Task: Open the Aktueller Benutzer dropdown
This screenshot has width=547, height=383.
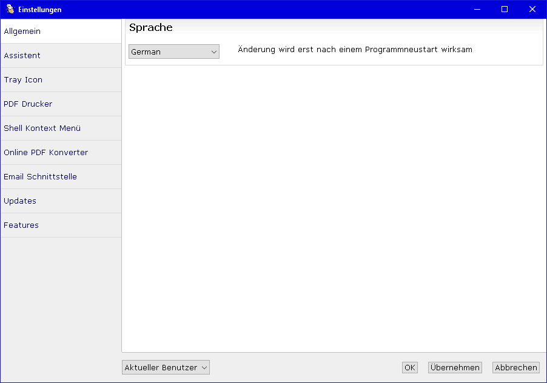Action: [x=166, y=367]
